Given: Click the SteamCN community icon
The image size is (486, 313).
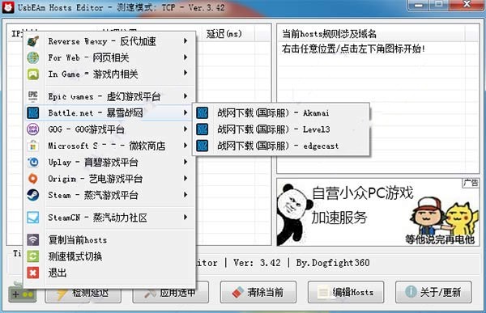Looking at the screenshot, I should point(33,218).
